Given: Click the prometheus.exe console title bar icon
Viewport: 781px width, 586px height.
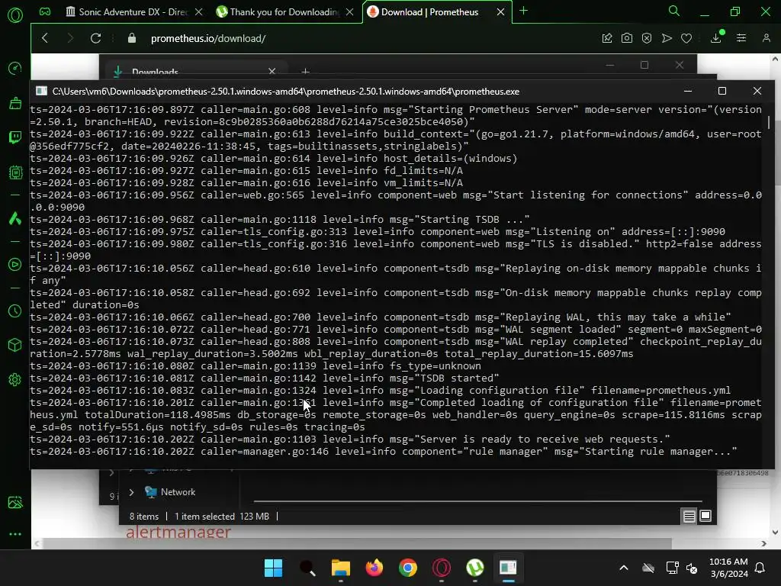Looking at the screenshot, I should pyautogui.click(x=42, y=91).
